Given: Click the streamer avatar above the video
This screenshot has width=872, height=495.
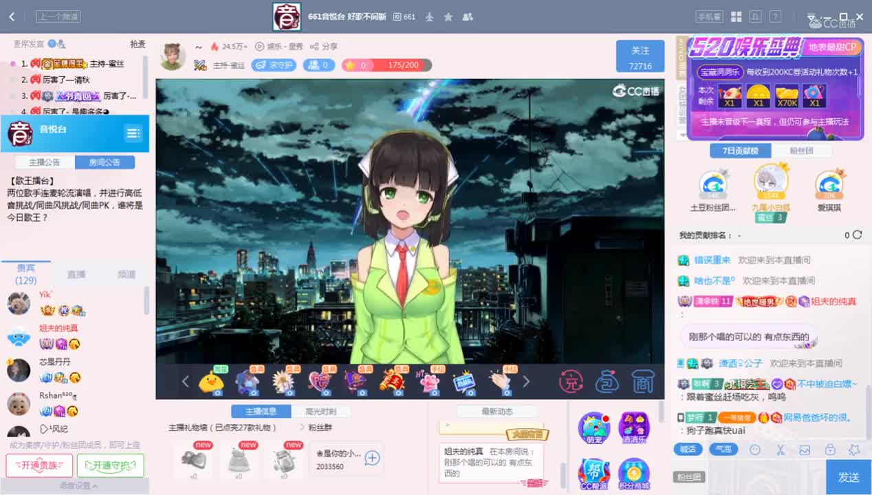Looking at the screenshot, I should tap(173, 56).
